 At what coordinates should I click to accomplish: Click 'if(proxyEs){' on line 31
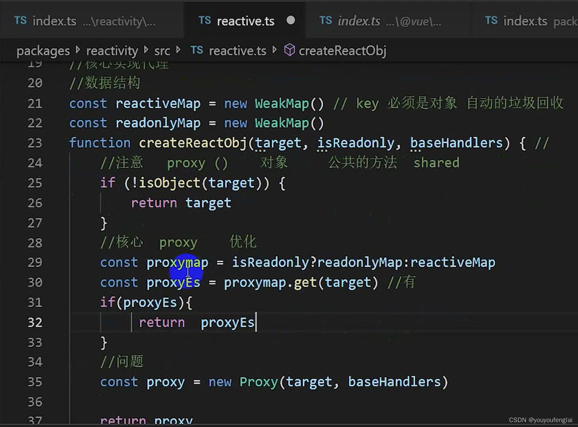click(146, 303)
